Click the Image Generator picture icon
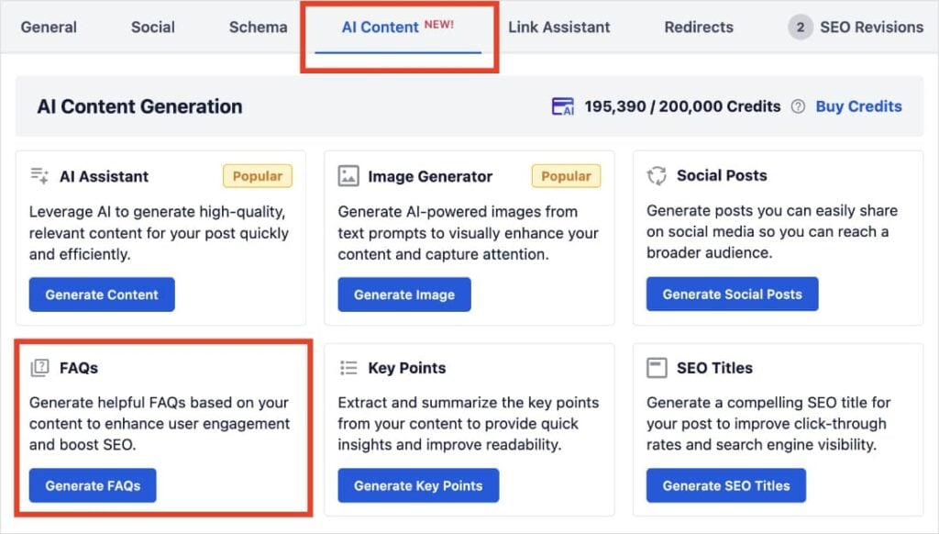This screenshot has height=534, width=939. [x=349, y=175]
